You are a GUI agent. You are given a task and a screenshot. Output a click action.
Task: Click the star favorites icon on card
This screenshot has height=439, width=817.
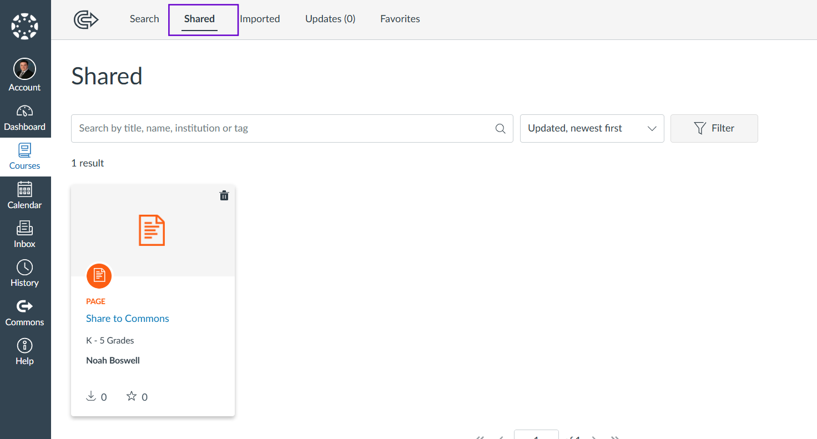132,396
